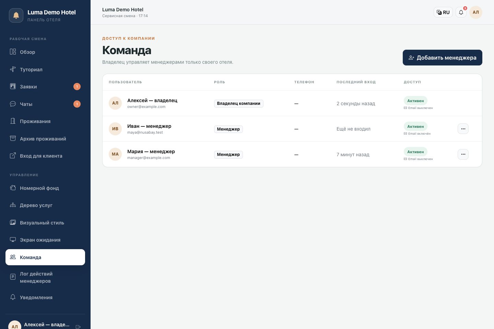Click Добавить менеджера button
The image size is (494, 329).
(x=443, y=58)
